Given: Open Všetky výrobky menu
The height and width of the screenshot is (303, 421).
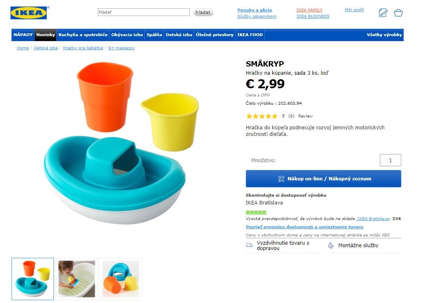Looking at the screenshot, I should click(384, 35).
